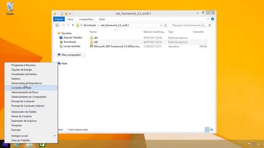Screen dimensions: 264x148
Task: Choose Opções de Energia menu entry
Action: click(31, 69)
